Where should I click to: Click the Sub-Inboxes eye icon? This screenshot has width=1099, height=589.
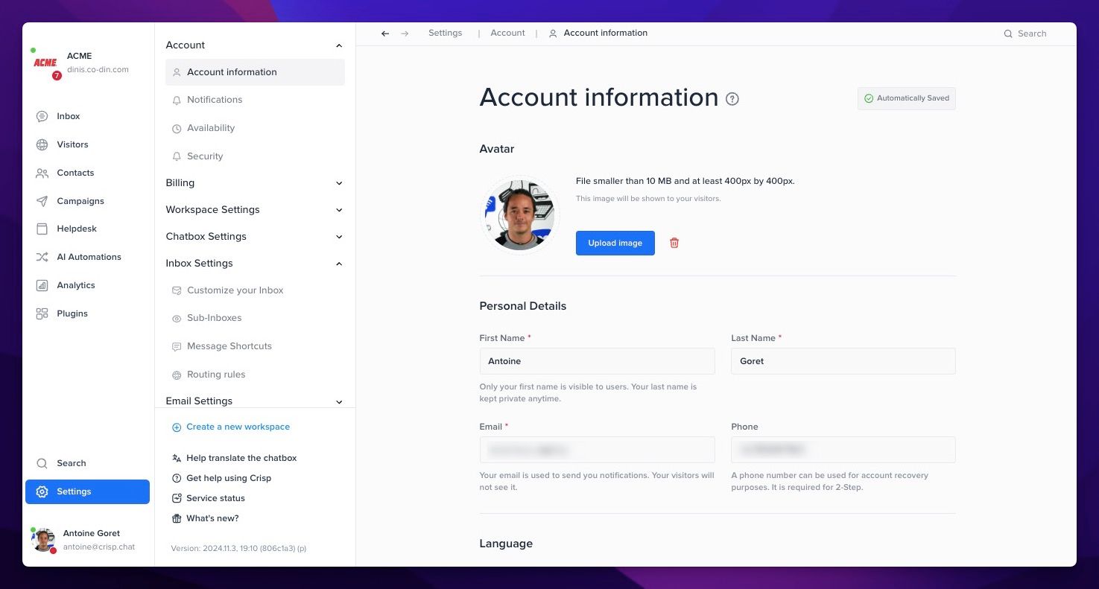click(x=177, y=318)
